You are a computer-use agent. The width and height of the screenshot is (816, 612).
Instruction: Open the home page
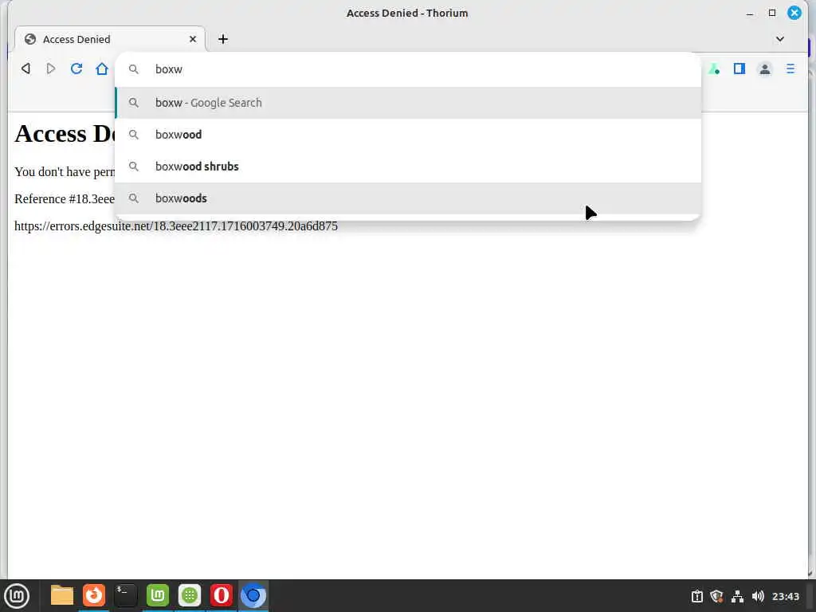[x=102, y=69]
